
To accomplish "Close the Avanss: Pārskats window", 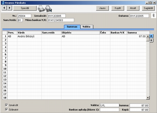I will coord(154,3).
